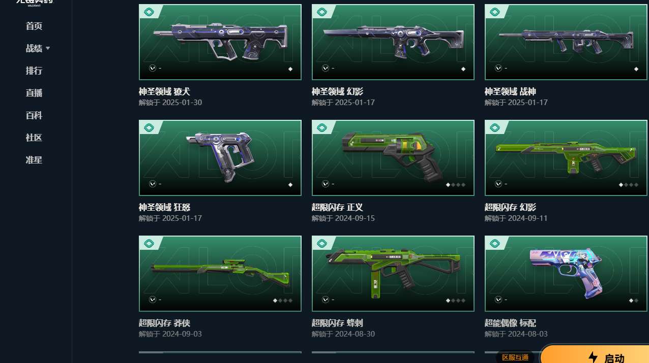Select the level diamonds on 超限闪存 幻影 card

629,185
